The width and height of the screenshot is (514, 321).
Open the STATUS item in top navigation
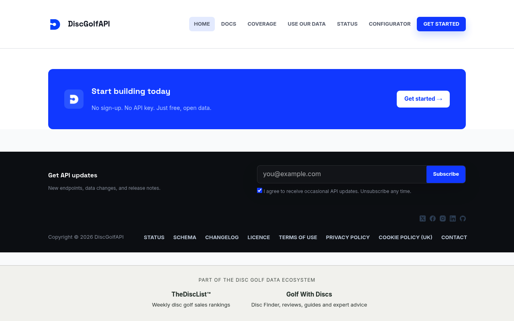click(347, 24)
